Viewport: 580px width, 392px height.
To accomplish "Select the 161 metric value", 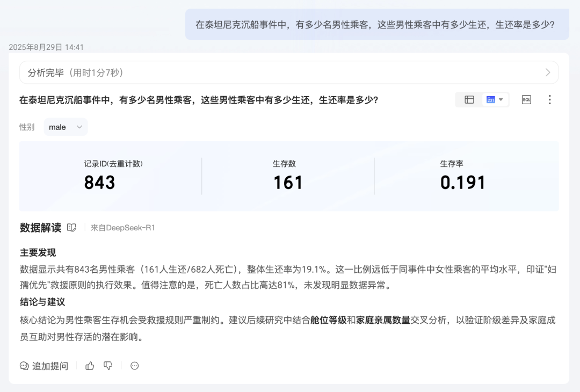I will (288, 183).
